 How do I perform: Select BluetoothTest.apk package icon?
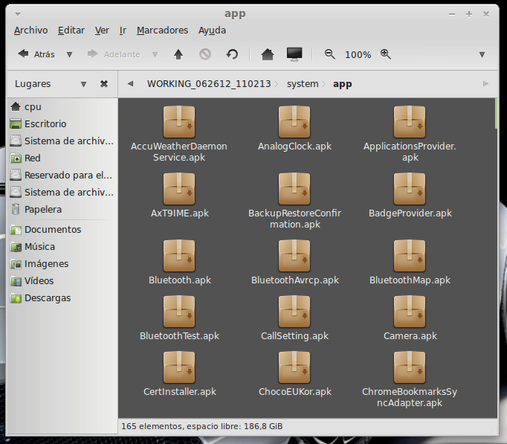[x=179, y=312]
